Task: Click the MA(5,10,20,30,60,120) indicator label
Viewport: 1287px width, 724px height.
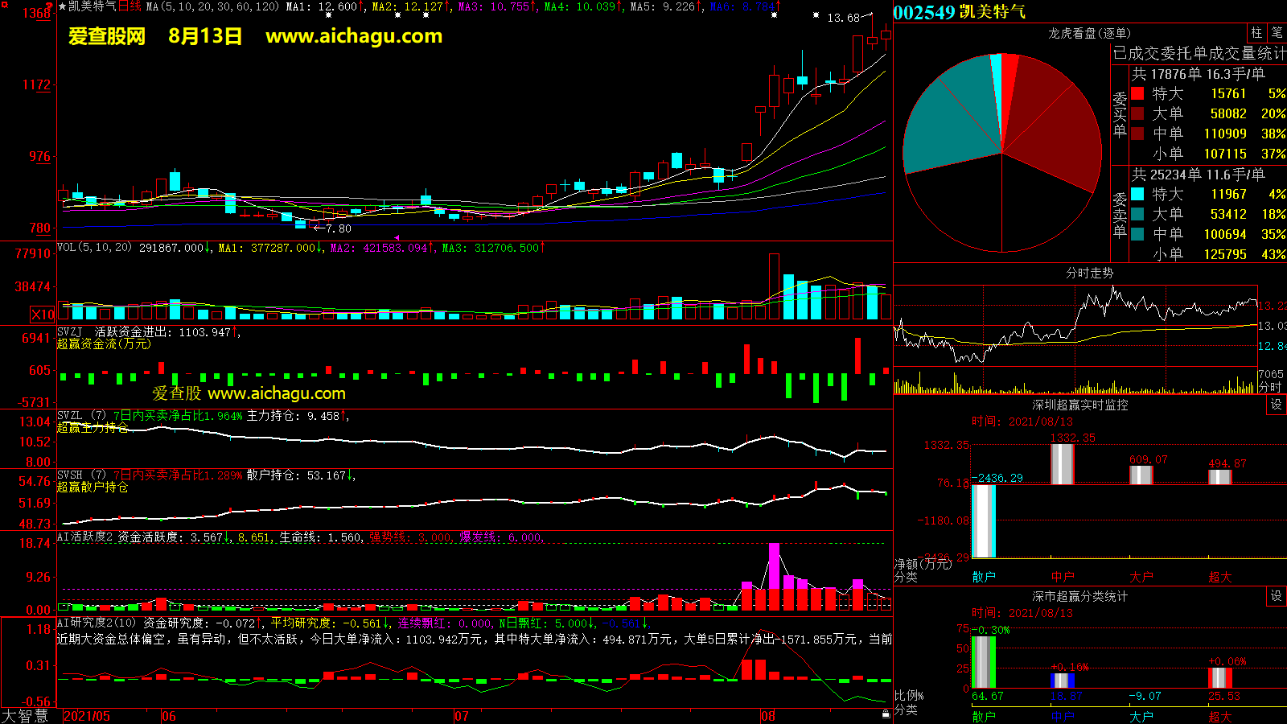Action: [212, 6]
